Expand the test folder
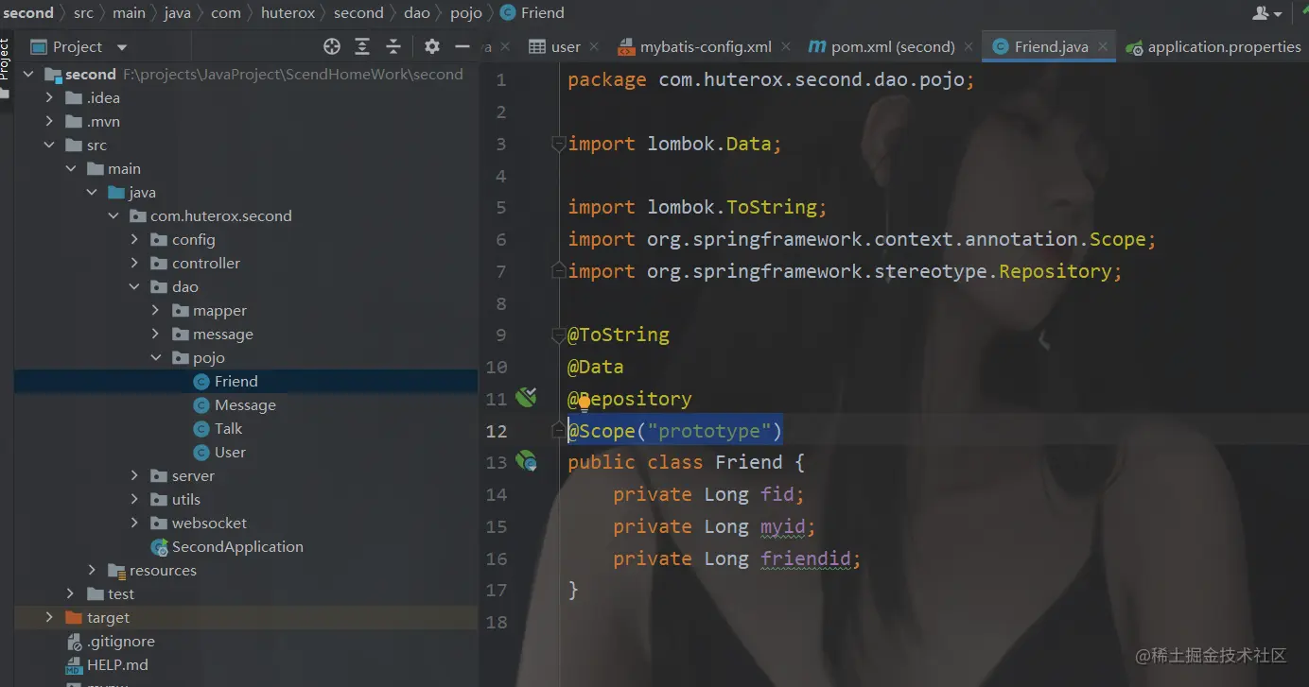 tap(71, 594)
